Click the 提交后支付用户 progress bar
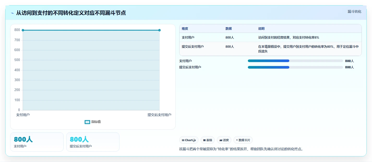The image size is (372, 162). (295, 67)
